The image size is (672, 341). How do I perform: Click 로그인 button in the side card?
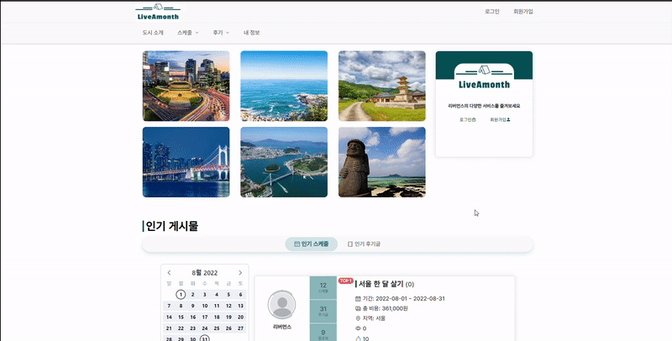tap(468, 120)
